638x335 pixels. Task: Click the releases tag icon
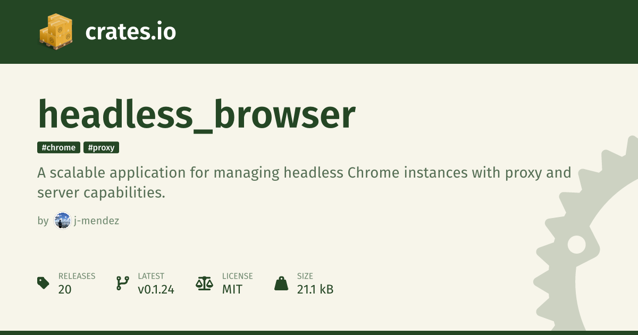click(x=44, y=283)
